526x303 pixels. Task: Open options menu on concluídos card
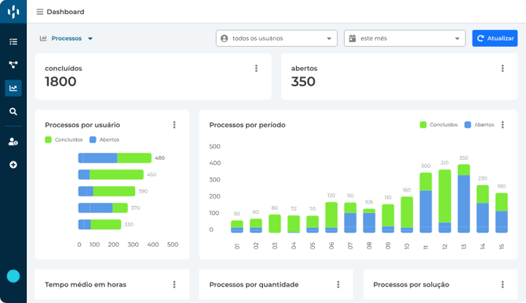point(256,69)
